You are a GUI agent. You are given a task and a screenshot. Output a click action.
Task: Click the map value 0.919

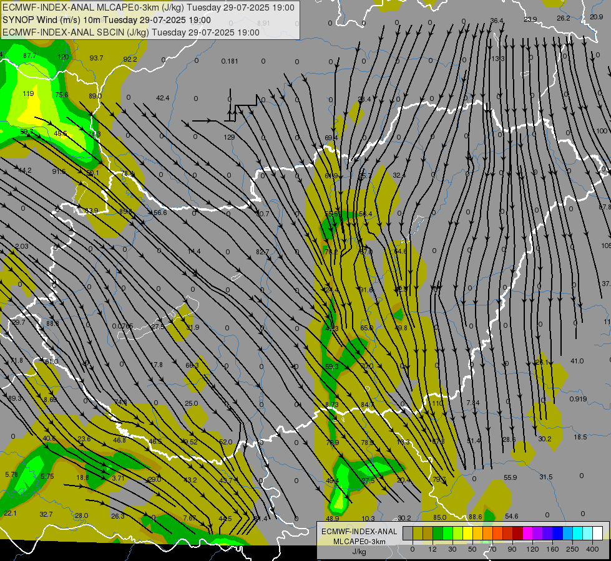click(x=579, y=399)
